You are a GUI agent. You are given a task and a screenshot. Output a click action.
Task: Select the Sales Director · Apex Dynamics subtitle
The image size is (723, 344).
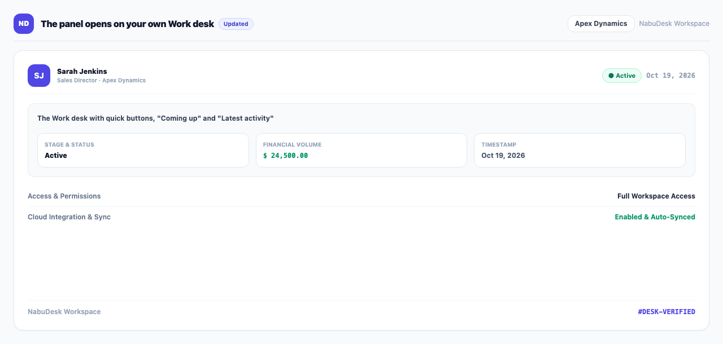click(x=101, y=81)
